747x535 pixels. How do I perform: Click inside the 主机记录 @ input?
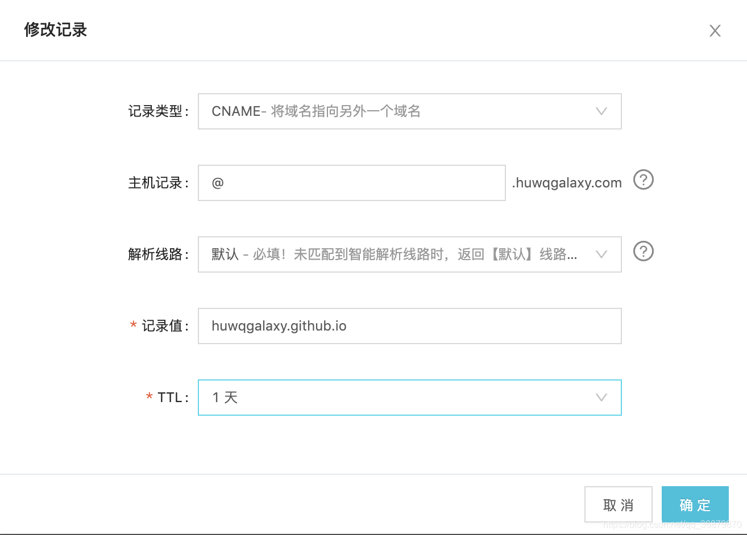tap(351, 182)
